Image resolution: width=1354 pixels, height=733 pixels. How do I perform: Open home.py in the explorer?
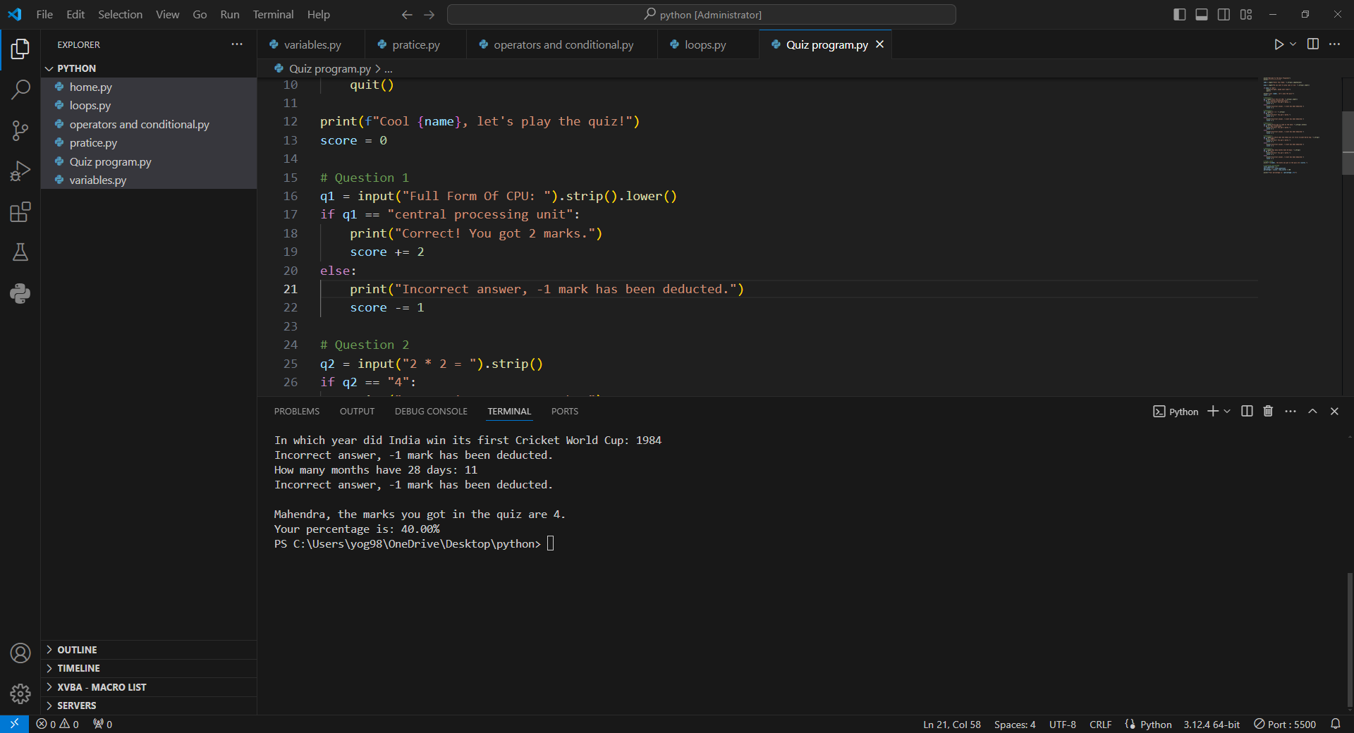(x=149, y=87)
